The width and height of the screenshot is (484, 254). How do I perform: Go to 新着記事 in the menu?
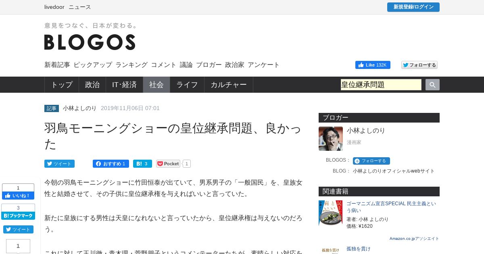[x=57, y=65]
